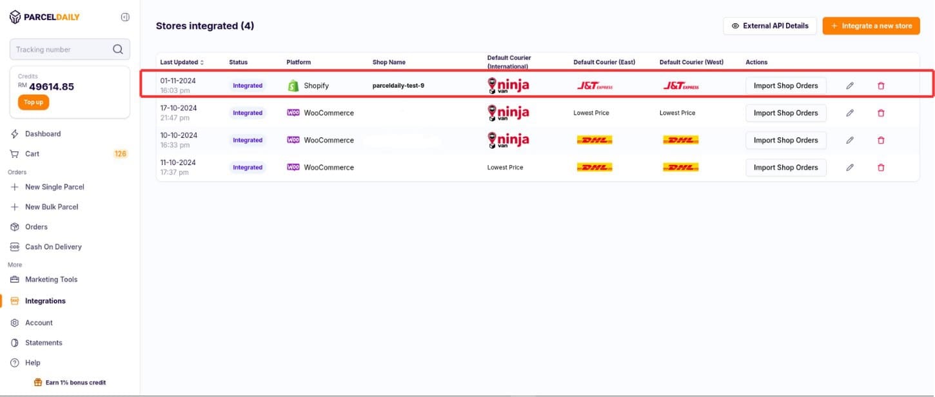Click Ninja Van logo in 17-10-2024 row
Viewport: 935px width, 397px height.
pos(508,113)
